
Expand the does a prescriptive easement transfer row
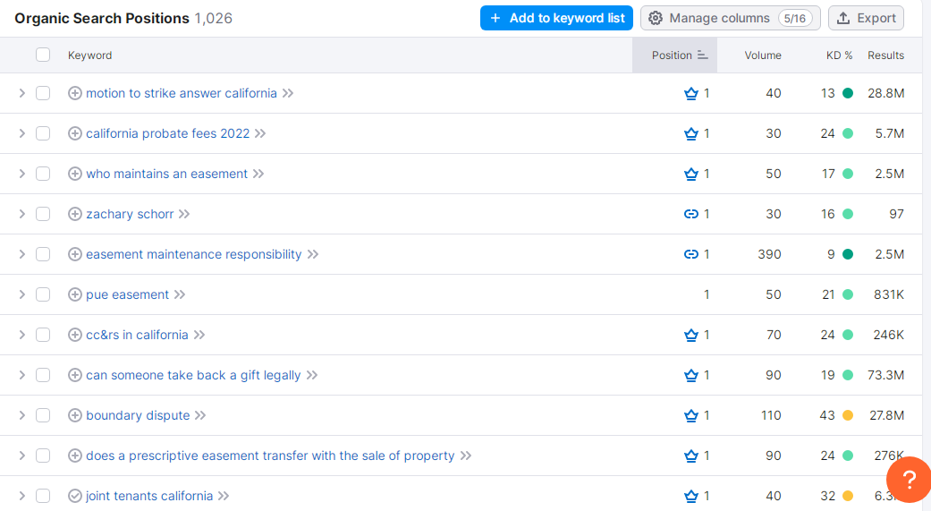click(x=22, y=456)
